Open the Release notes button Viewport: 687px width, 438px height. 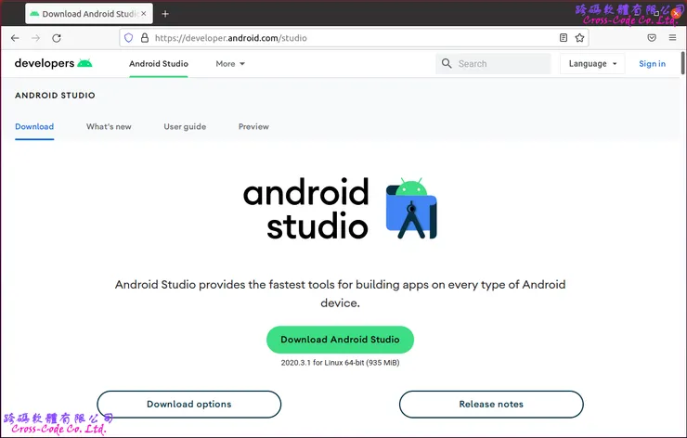pos(491,405)
